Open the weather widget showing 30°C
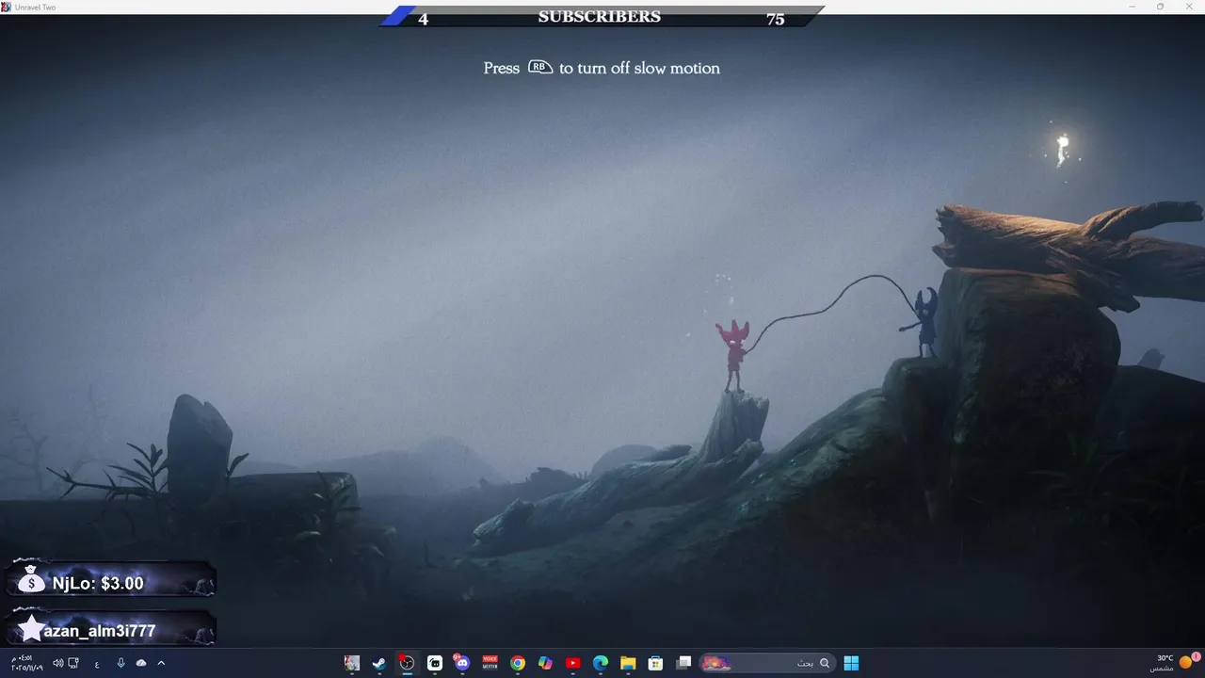Image resolution: width=1205 pixels, height=678 pixels. (x=1173, y=663)
